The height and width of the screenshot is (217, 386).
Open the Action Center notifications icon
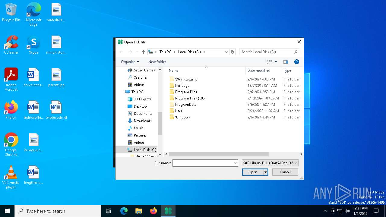376,211
